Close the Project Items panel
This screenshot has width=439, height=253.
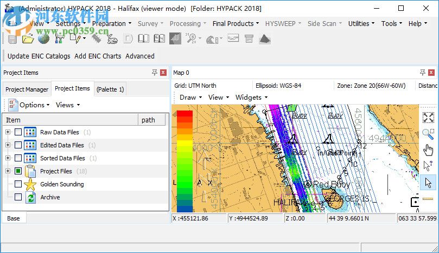click(163, 73)
